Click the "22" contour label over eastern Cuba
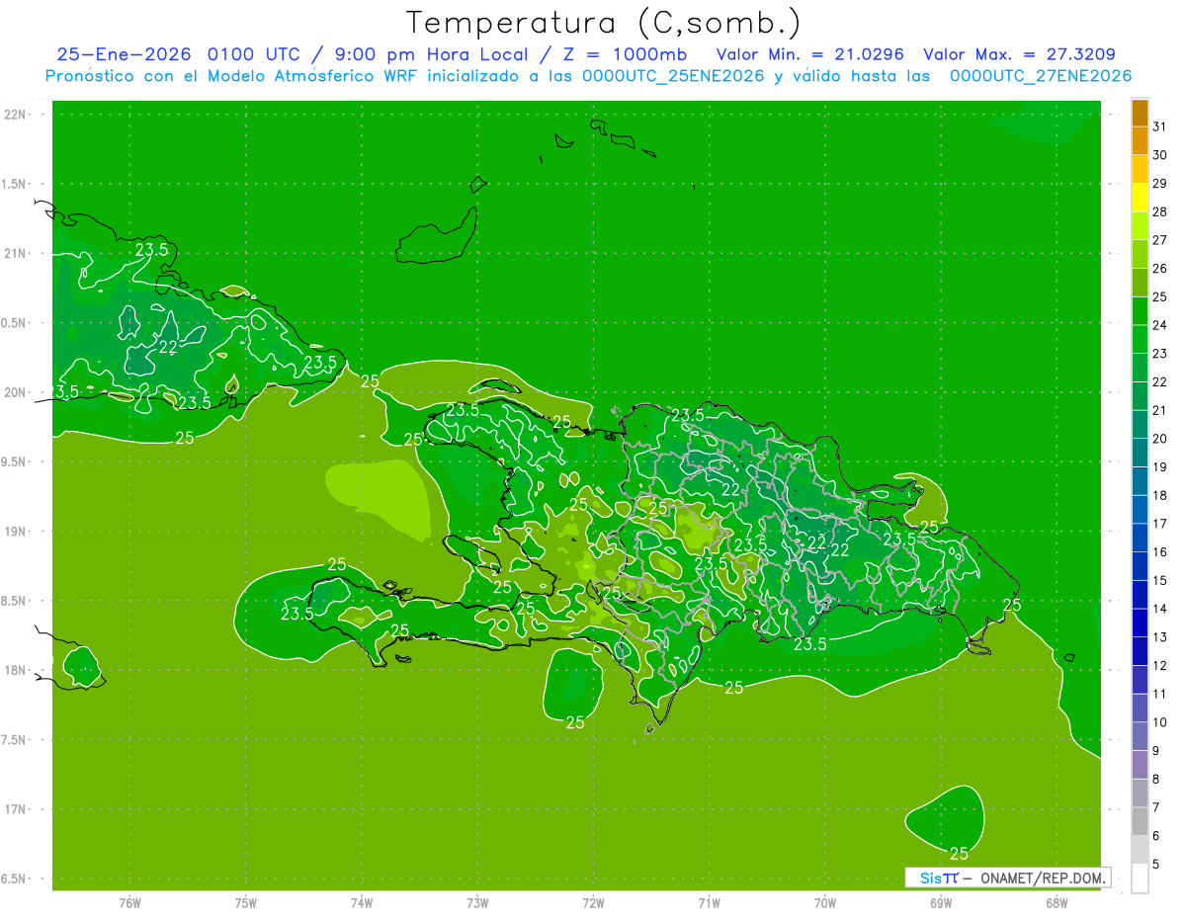 [168, 347]
